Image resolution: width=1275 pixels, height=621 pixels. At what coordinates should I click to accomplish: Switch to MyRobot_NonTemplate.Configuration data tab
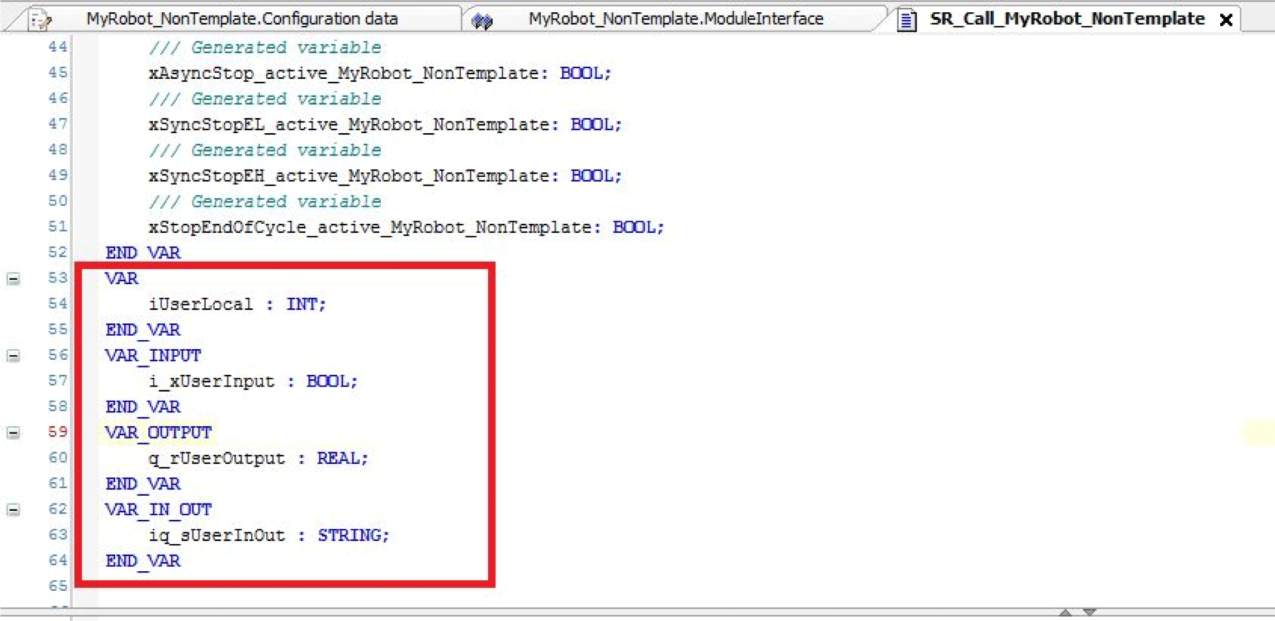242,19
